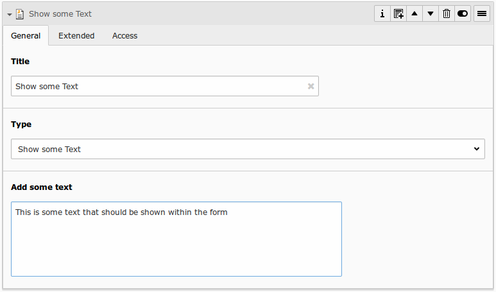Focus the Title input field
Screen dimensions: 496x292
click(157, 86)
